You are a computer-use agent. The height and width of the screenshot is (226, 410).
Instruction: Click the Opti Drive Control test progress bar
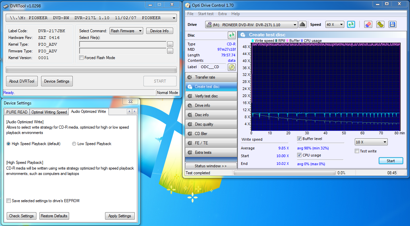(x=285, y=173)
